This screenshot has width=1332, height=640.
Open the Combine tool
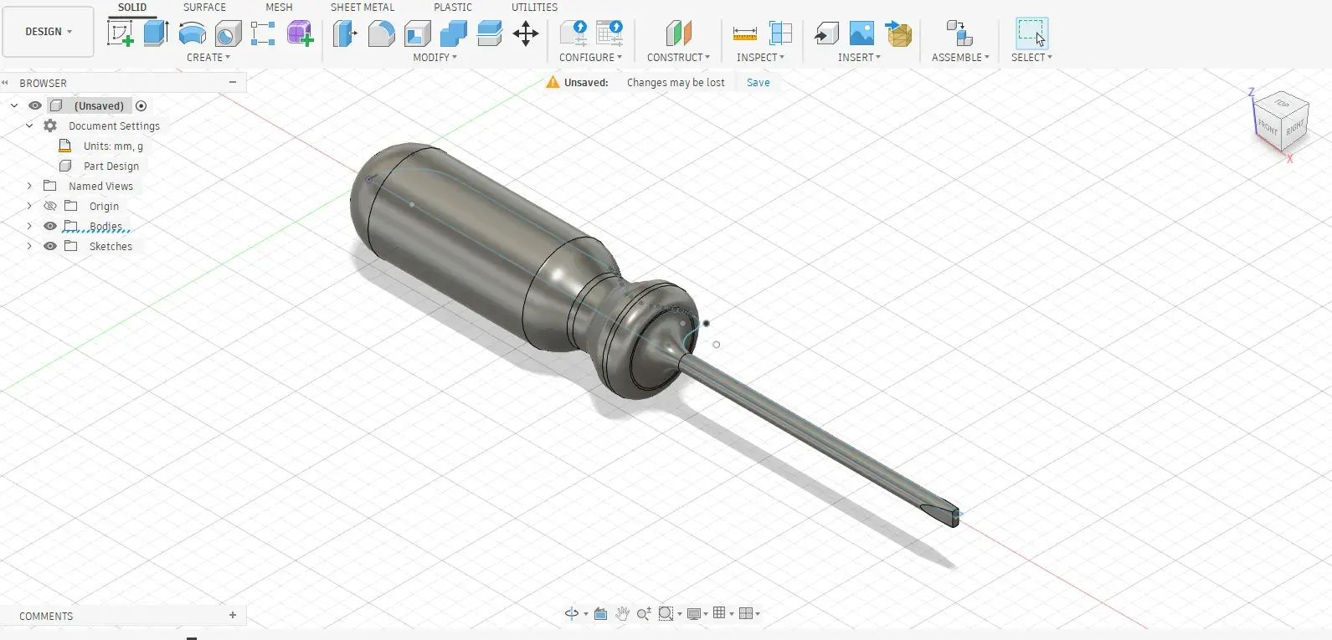[453, 33]
